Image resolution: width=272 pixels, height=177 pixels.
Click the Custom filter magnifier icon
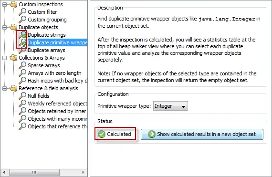click(22, 12)
